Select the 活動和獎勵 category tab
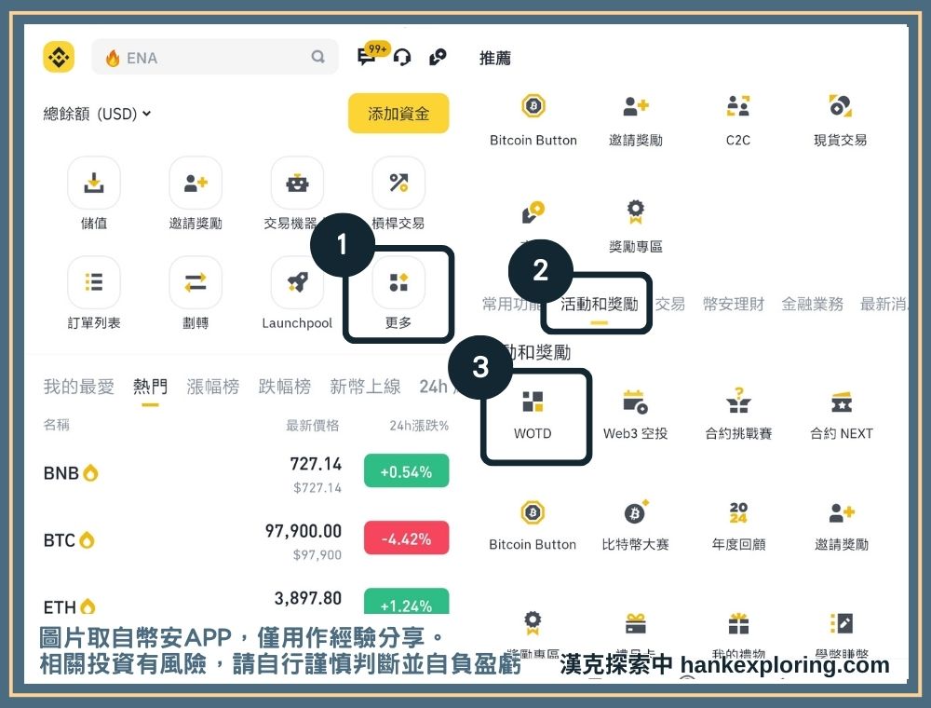 pos(599,304)
